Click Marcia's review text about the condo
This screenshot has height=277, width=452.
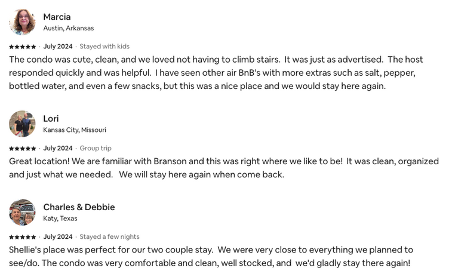pyautogui.click(x=215, y=73)
